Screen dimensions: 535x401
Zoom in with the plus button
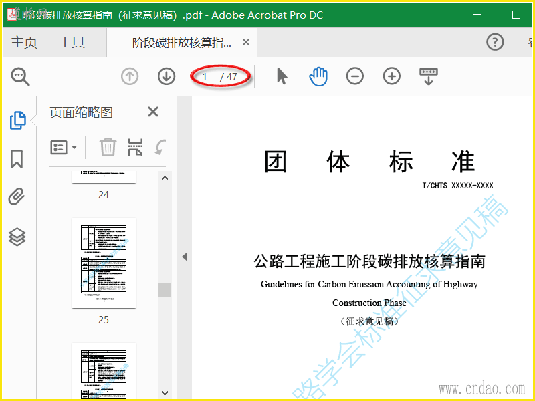coord(392,76)
